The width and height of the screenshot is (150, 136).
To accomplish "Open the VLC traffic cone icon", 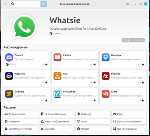I will coord(57,76).
